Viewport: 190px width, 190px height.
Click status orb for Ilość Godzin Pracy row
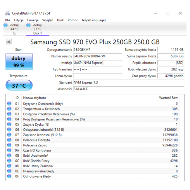click(x=9, y=161)
